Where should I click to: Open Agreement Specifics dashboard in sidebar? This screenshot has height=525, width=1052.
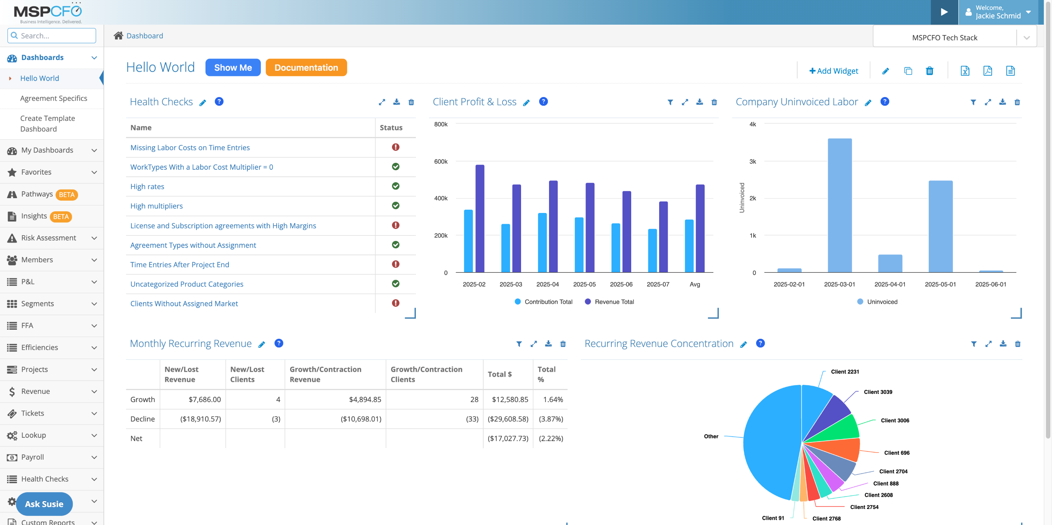(53, 98)
